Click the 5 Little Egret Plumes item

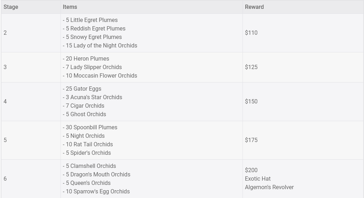(x=91, y=20)
